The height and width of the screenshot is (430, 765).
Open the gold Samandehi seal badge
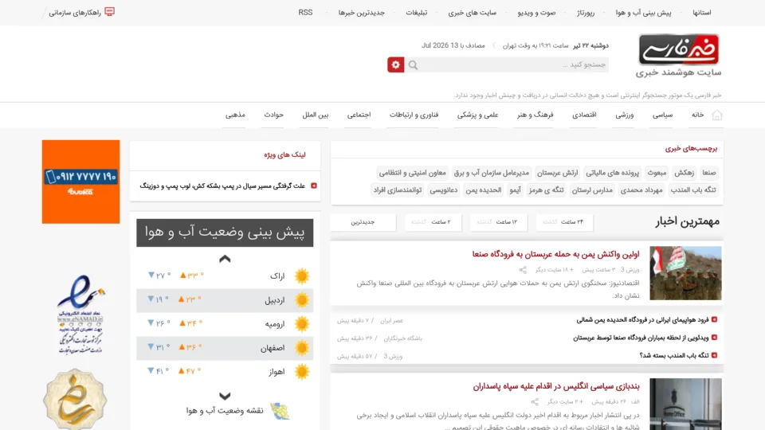(x=75, y=399)
